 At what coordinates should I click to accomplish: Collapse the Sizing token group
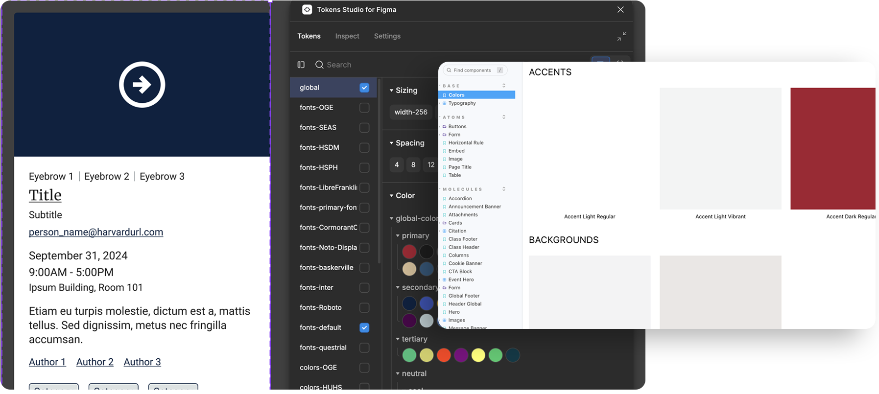[392, 91]
